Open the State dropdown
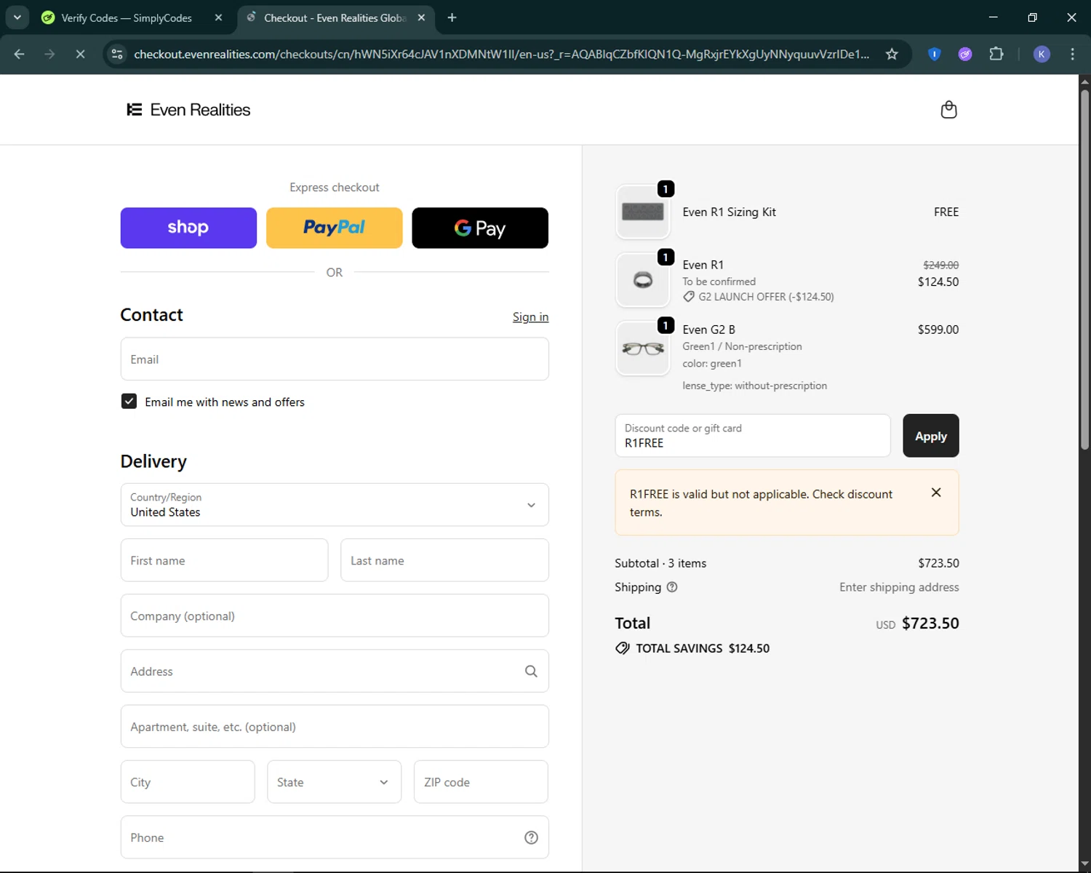 pos(334,782)
